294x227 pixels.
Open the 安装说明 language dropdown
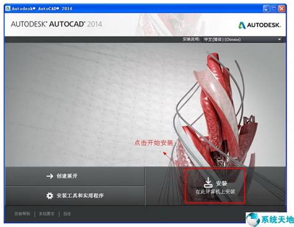(243, 40)
